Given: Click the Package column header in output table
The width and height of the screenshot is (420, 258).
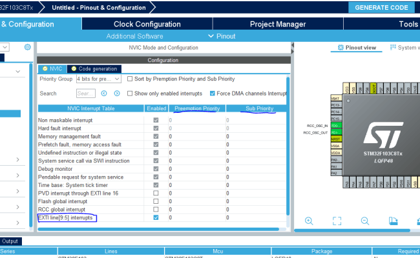Looking at the screenshot, I should click(321, 251).
